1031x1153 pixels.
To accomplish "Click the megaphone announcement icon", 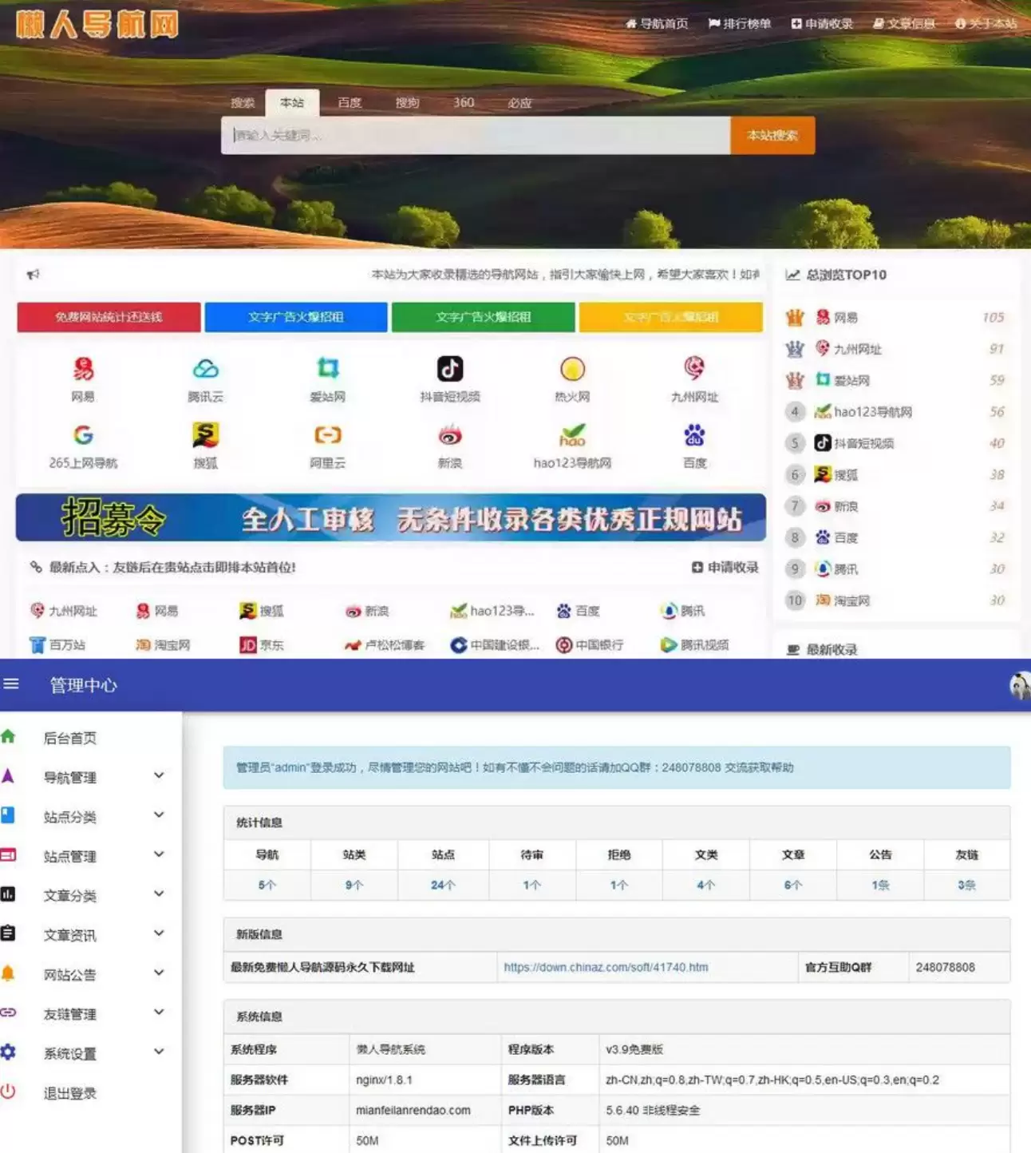I will pyautogui.click(x=33, y=275).
